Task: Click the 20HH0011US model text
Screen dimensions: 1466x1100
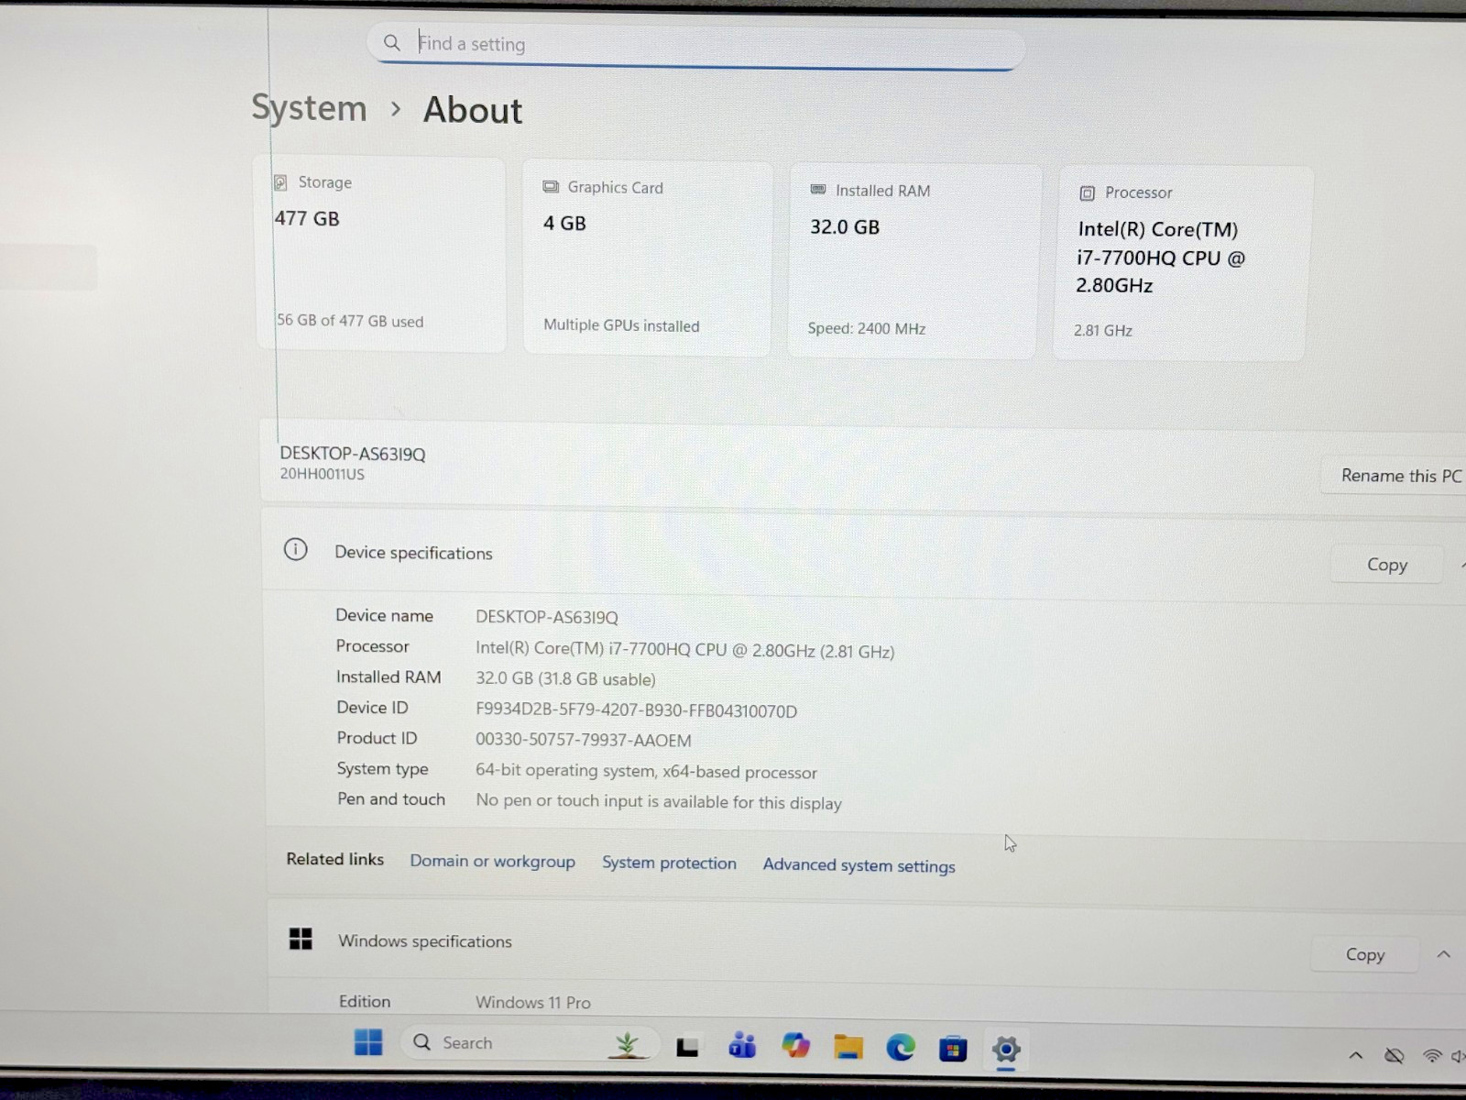Action: pos(323,474)
